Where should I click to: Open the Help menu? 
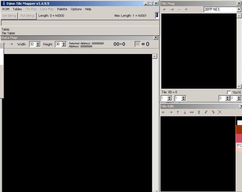click(88, 9)
